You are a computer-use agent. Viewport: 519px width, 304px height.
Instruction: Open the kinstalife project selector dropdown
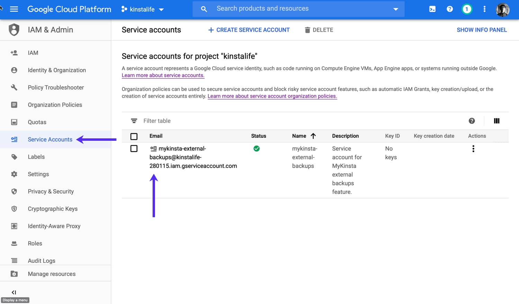(x=143, y=9)
